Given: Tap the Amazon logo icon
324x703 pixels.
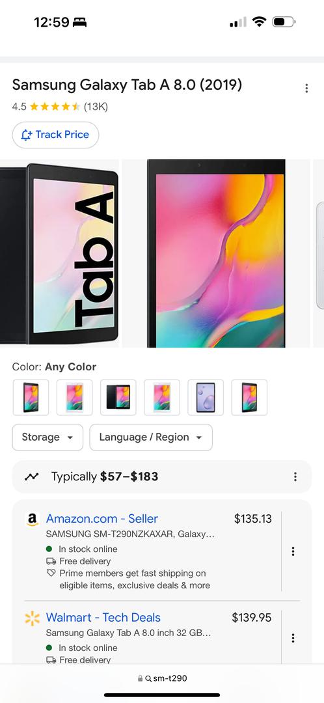Looking at the screenshot, I should (33, 519).
